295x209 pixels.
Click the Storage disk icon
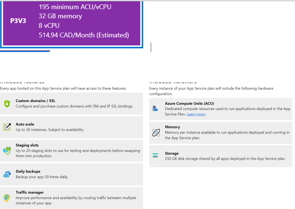156,154
